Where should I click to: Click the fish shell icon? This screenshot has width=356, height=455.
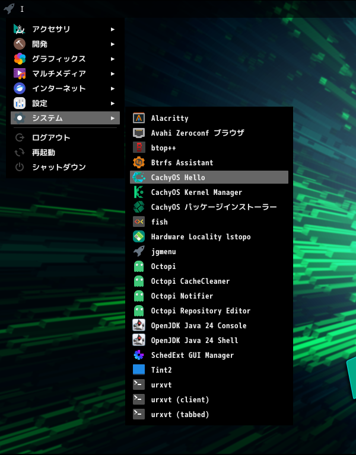(139, 222)
